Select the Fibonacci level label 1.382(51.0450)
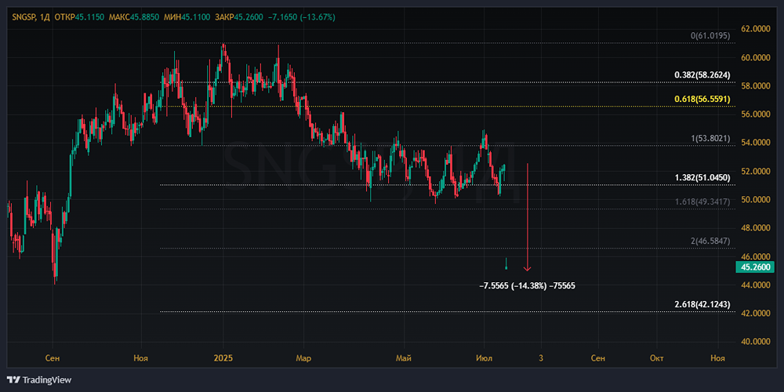 702,177
